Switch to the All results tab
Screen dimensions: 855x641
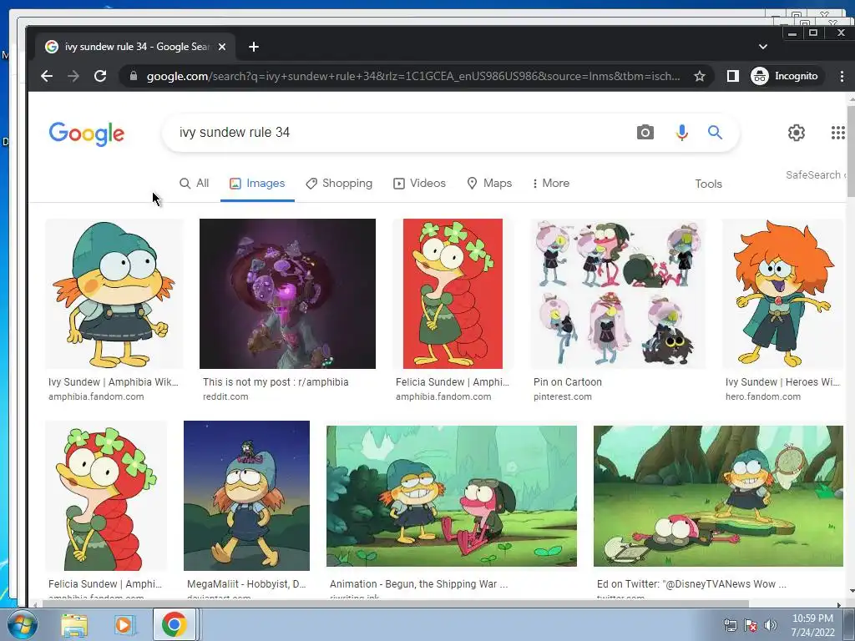pyautogui.click(x=194, y=184)
